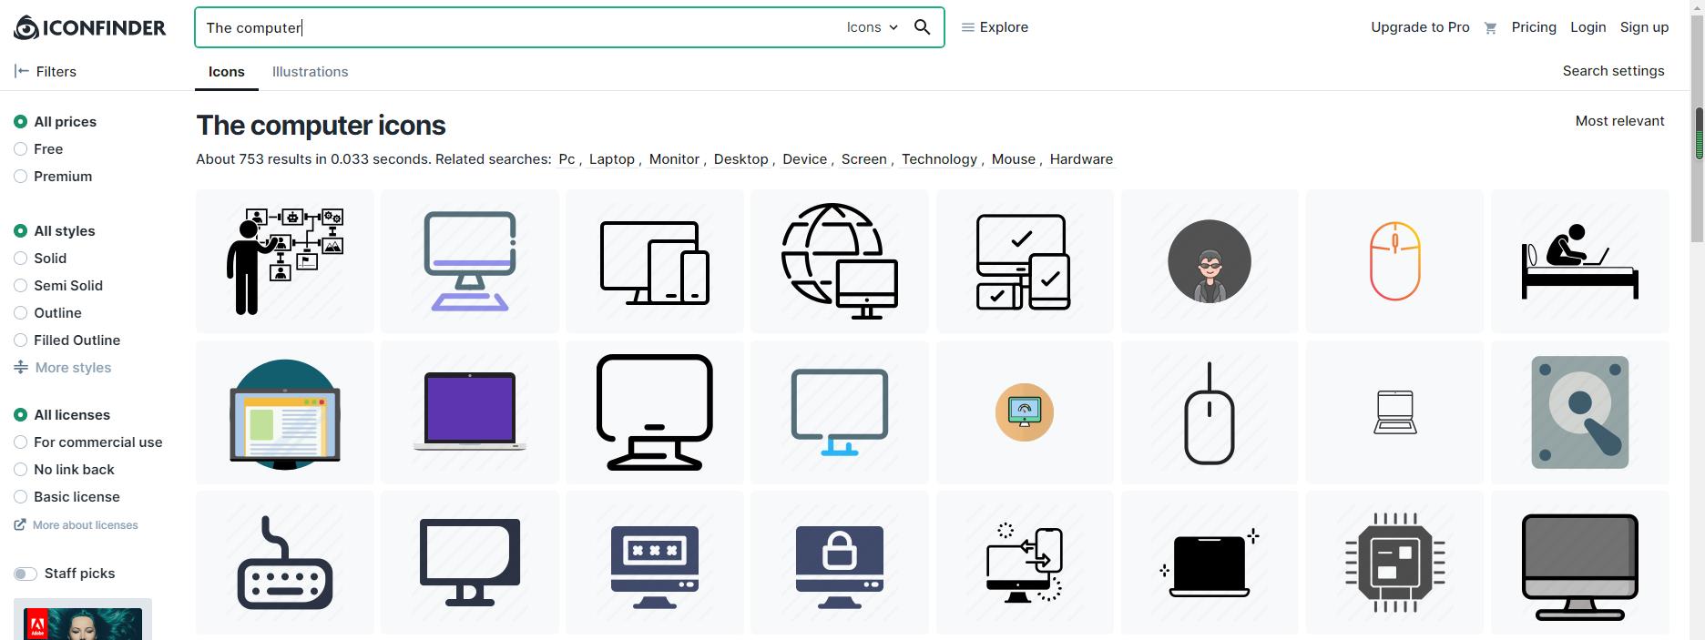
Task: Click the Login link
Action: coord(1588,27)
